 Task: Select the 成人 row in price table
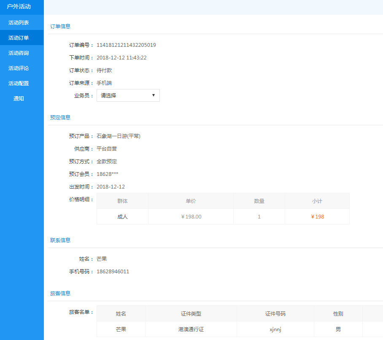click(122, 217)
